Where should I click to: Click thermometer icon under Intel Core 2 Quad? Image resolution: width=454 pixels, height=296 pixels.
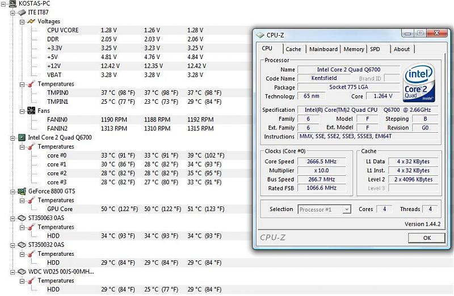coord(31,147)
